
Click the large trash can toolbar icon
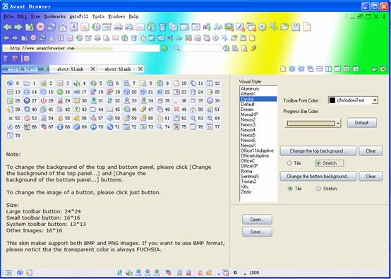pyautogui.click(x=162, y=27)
